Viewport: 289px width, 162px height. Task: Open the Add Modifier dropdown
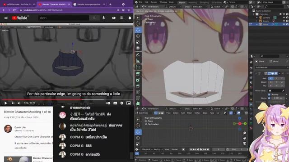271,67
